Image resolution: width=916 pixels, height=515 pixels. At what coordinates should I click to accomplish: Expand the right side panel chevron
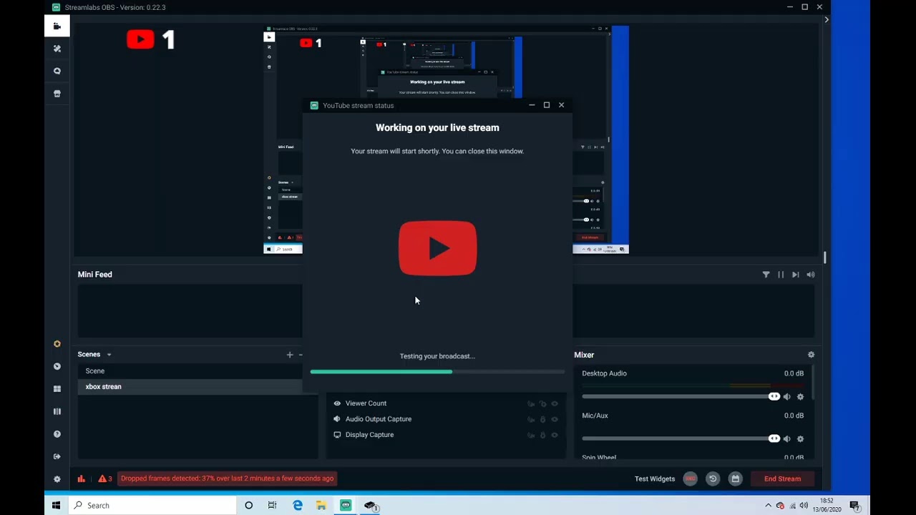(827, 20)
